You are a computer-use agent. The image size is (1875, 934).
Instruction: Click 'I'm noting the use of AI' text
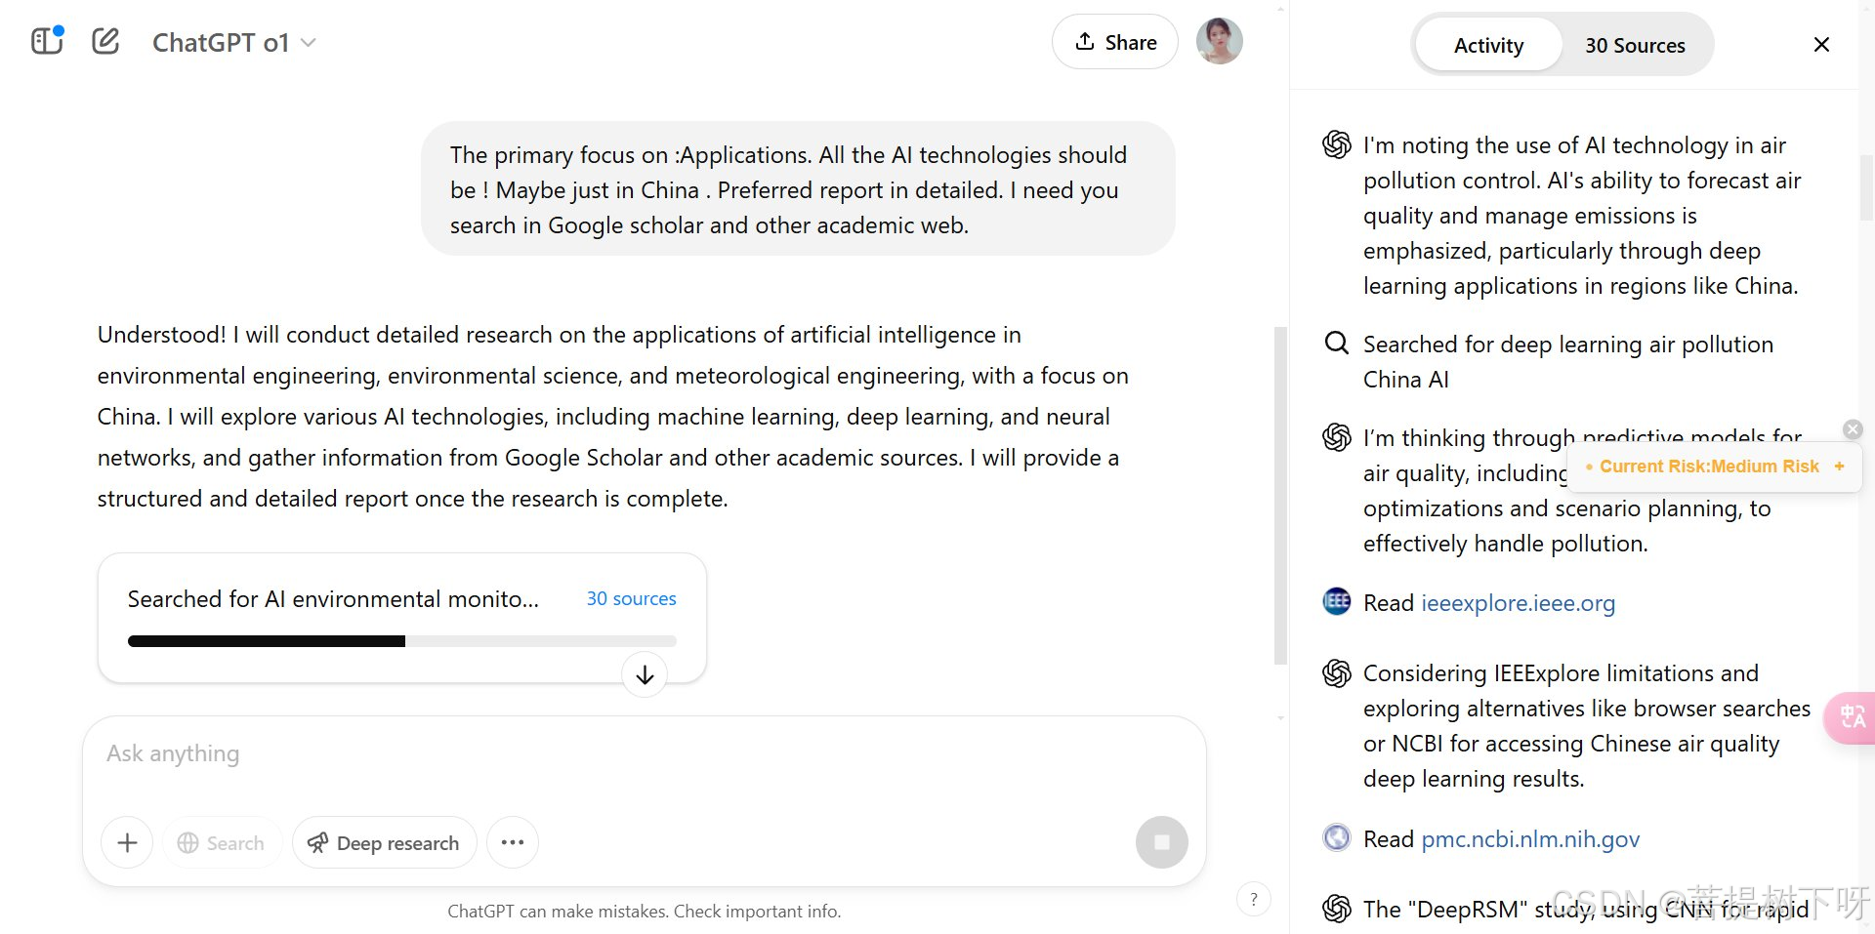coord(1582,216)
